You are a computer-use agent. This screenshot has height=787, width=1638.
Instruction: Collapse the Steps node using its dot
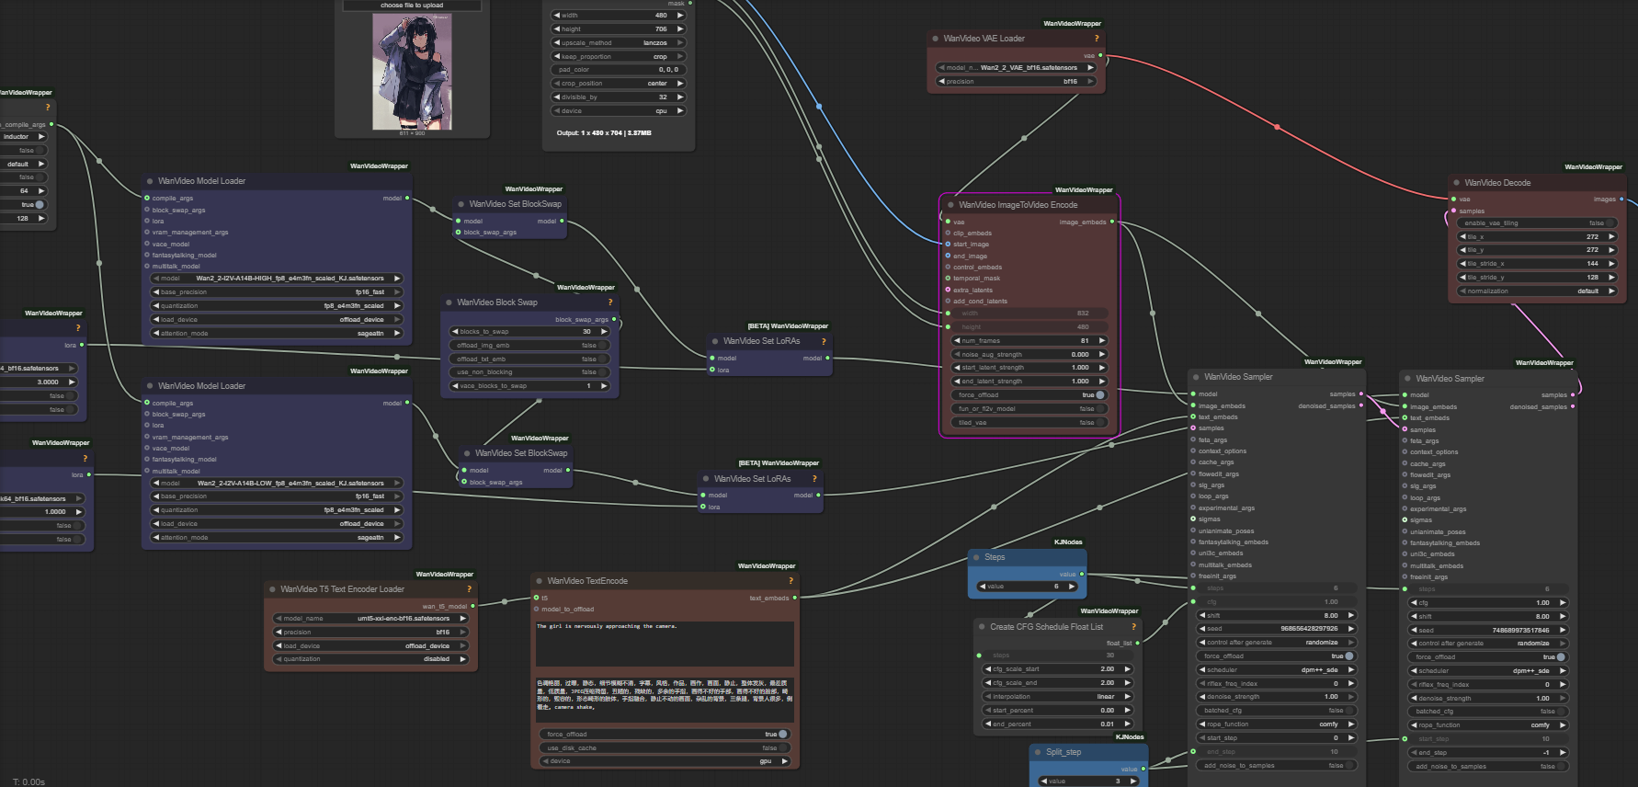point(976,557)
